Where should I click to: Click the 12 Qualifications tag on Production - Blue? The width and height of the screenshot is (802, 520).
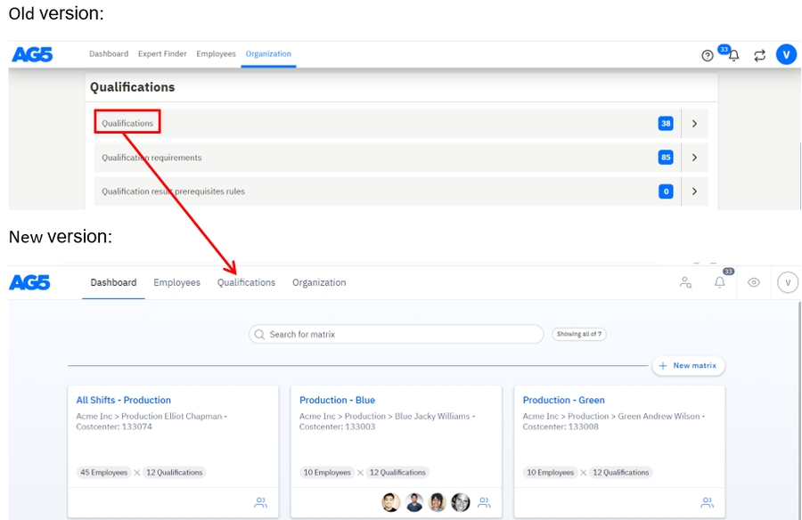(397, 473)
